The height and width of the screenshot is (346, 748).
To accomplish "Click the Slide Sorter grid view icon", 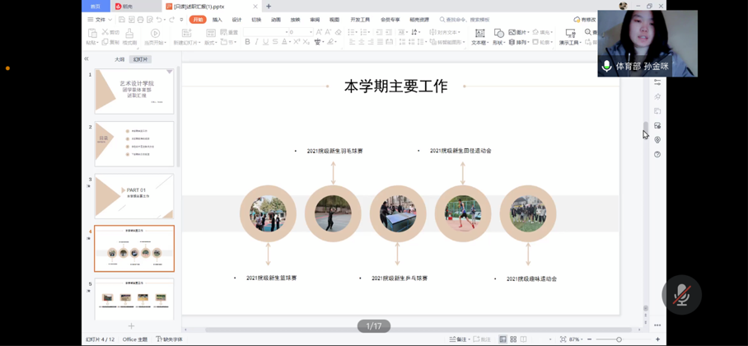I will coord(513,339).
